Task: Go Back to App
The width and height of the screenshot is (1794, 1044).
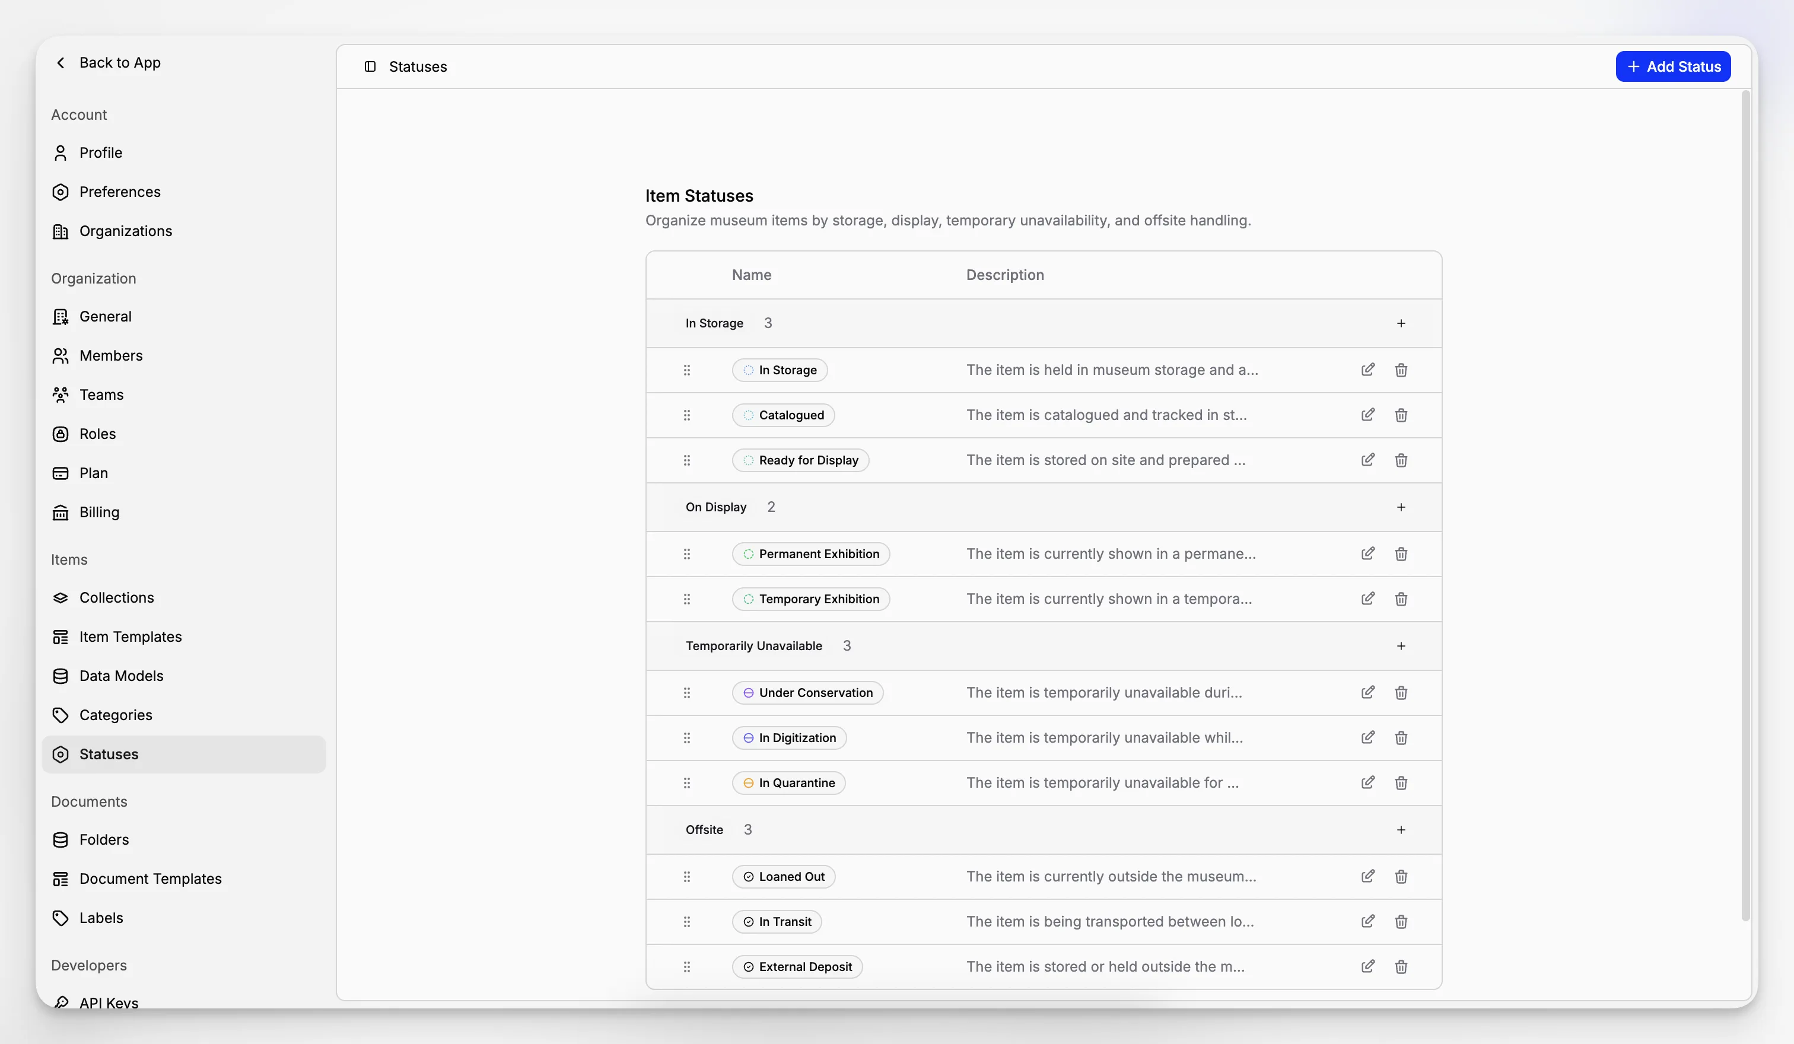Action: pyautogui.click(x=107, y=63)
